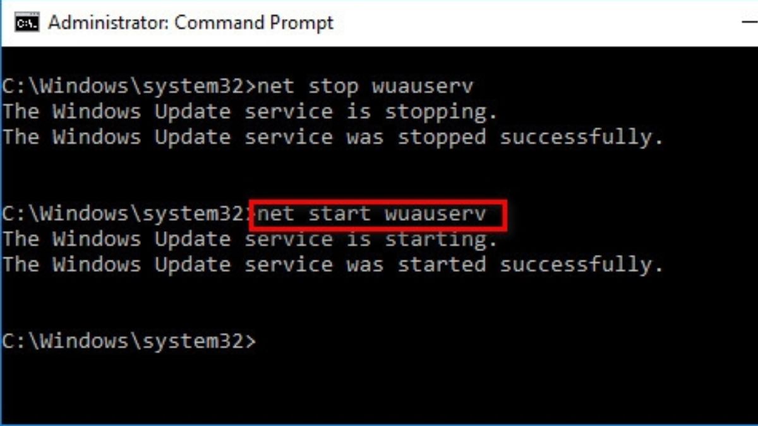Minimize the Command Prompt window
Image resolution: width=758 pixels, height=426 pixels.
tap(750, 23)
